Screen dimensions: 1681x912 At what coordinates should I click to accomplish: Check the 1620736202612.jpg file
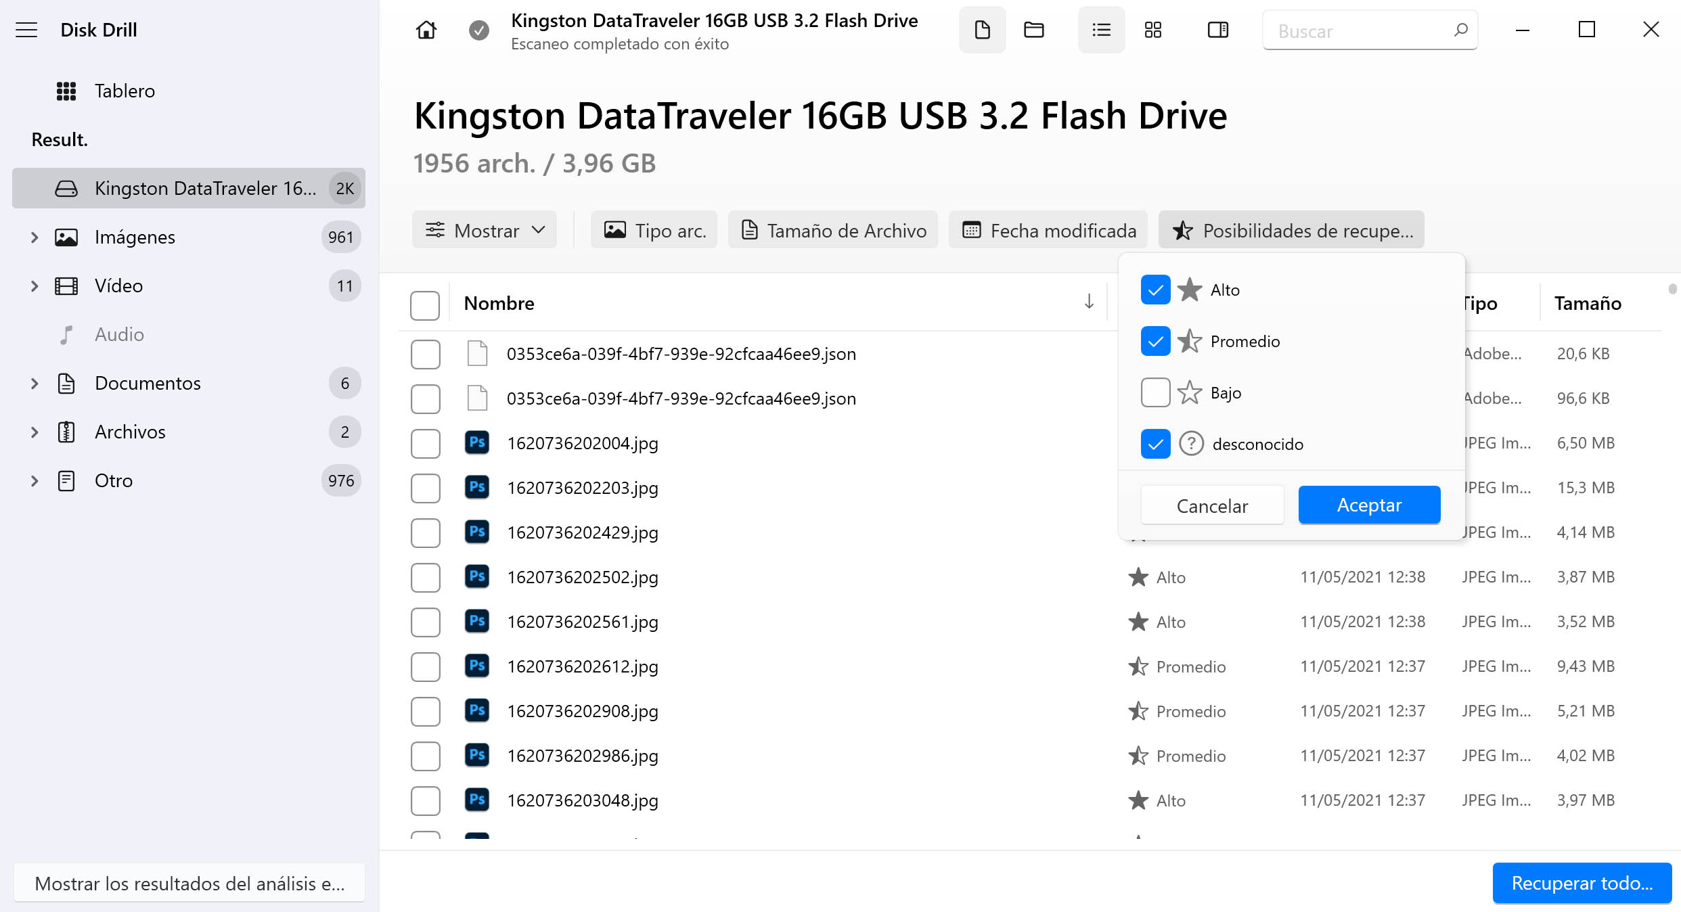tap(425, 666)
